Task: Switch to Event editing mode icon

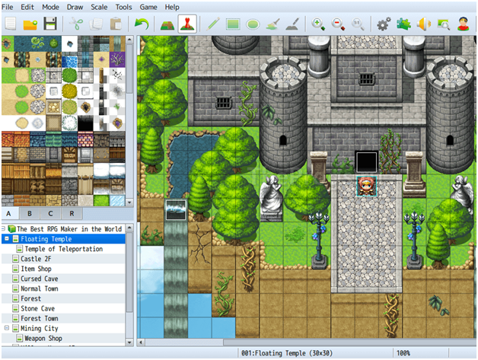Action: click(x=187, y=24)
